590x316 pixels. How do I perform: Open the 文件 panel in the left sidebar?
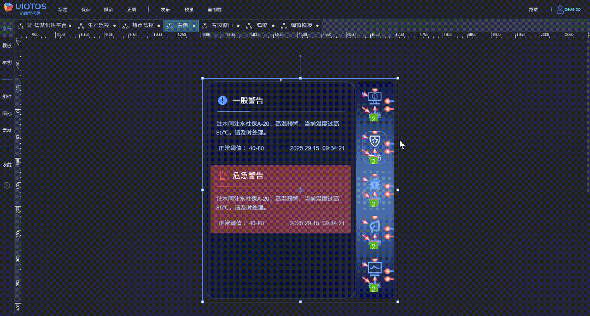point(7,27)
